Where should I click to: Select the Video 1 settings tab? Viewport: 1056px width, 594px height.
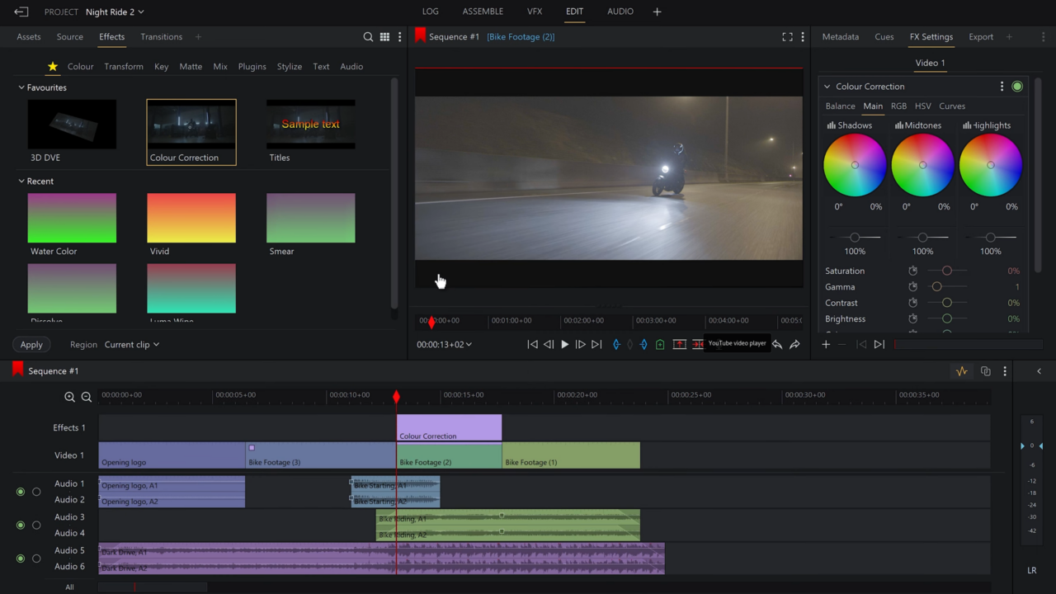tap(931, 64)
